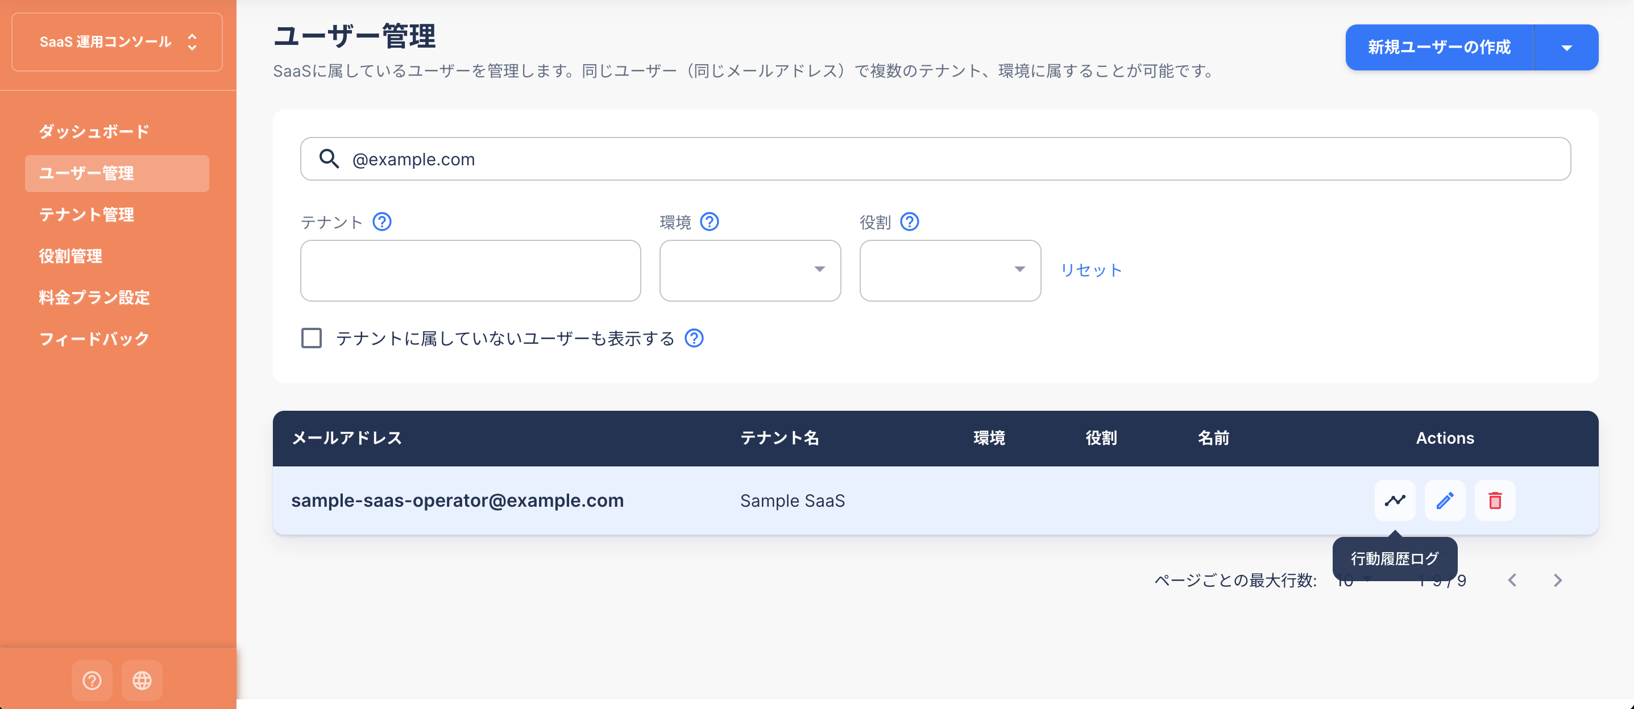The width and height of the screenshot is (1634, 709).
Task: Open the role filter help icon
Action: point(909,222)
